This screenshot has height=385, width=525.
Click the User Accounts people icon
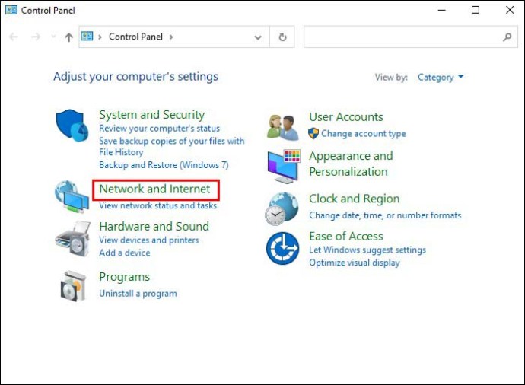click(283, 126)
